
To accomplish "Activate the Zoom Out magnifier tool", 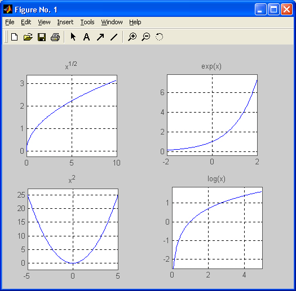I will [x=145, y=37].
